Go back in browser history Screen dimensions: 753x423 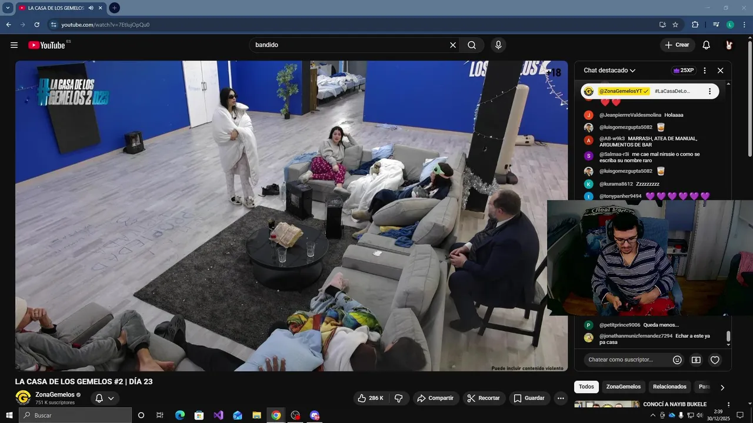[x=8, y=25]
